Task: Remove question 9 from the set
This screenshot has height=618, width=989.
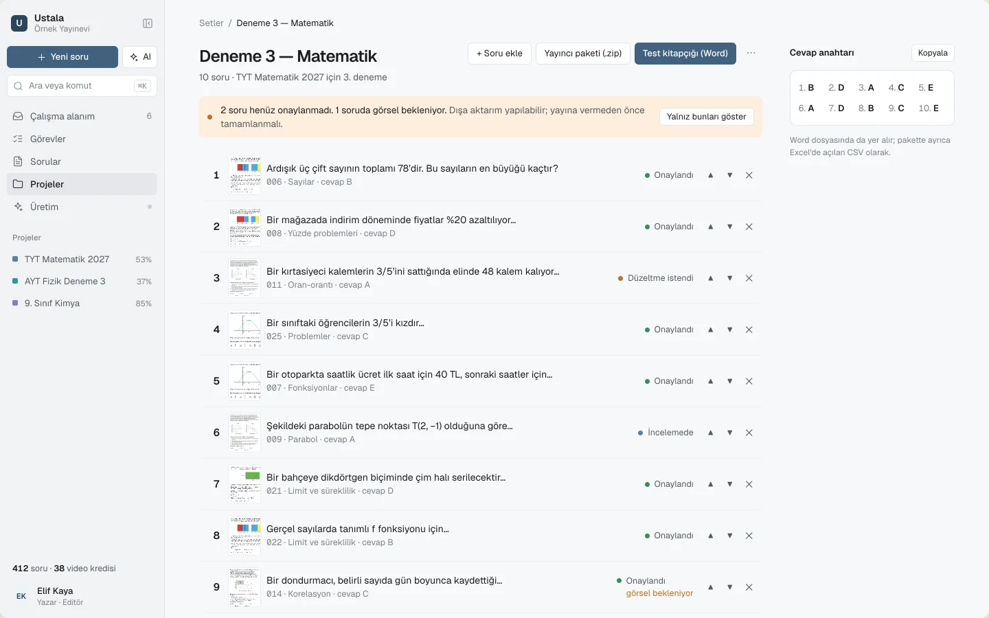Action: [x=749, y=587]
